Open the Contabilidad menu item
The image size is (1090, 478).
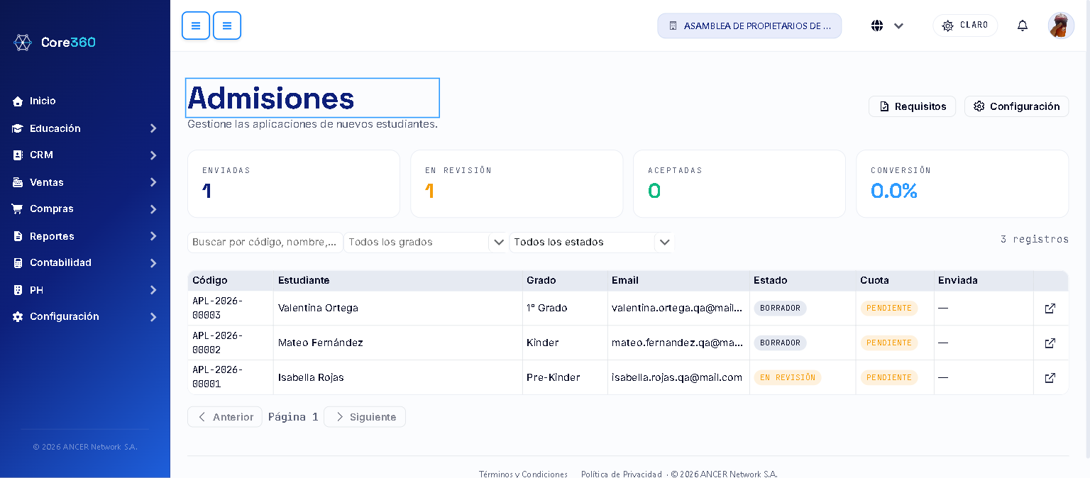(85, 262)
